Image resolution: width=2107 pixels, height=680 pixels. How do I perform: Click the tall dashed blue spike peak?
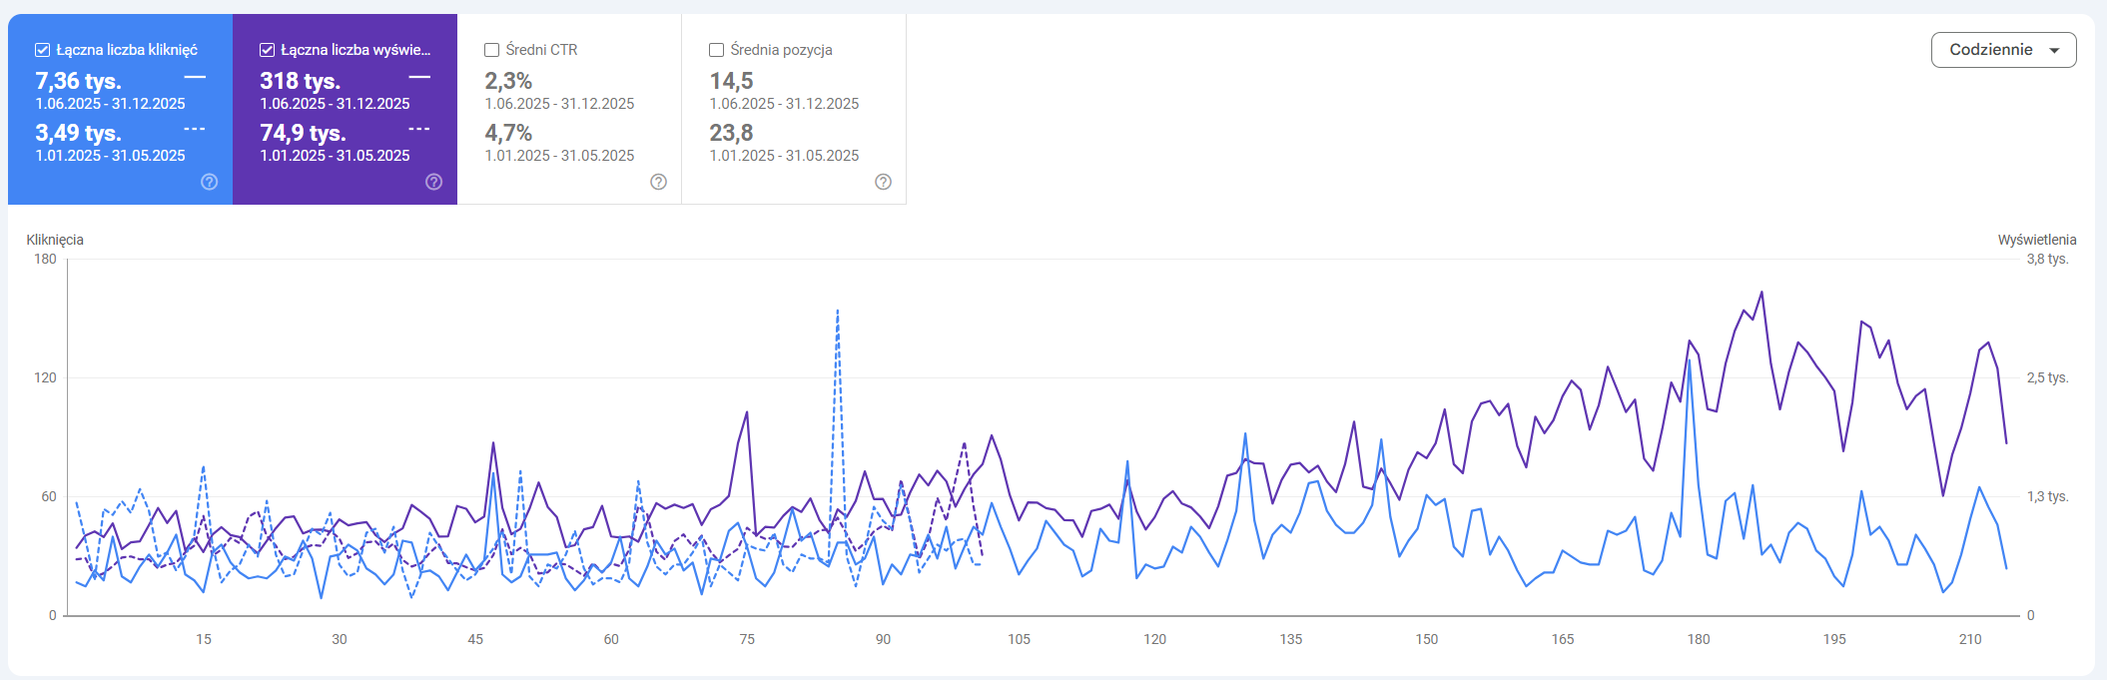point(837,312)
